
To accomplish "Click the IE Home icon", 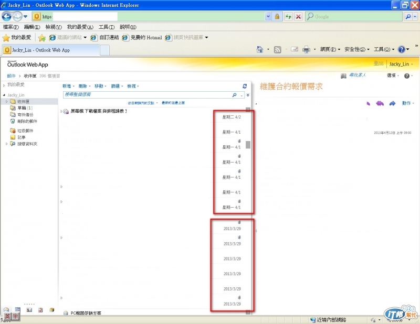I will [259, 49].
